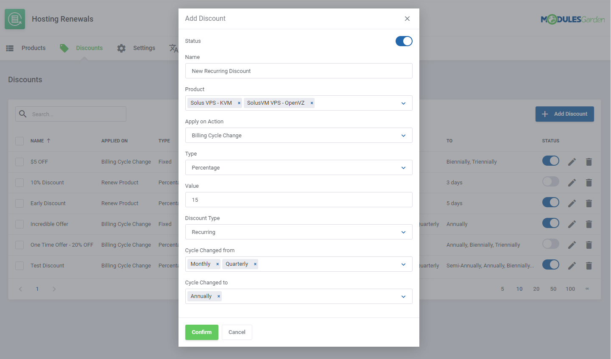Expand the Product dropdown arrow

403,103
